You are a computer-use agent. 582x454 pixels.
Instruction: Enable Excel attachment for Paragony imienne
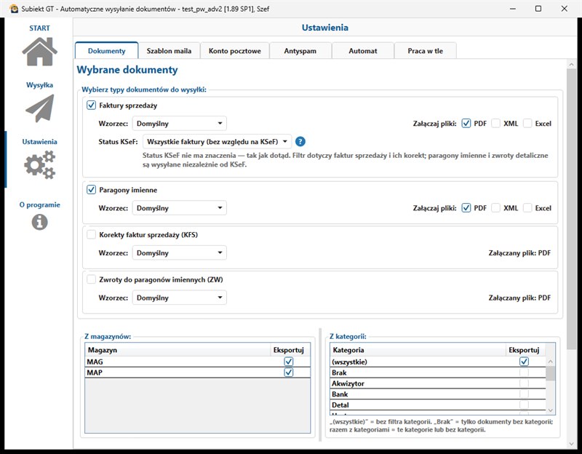point(527,208)
